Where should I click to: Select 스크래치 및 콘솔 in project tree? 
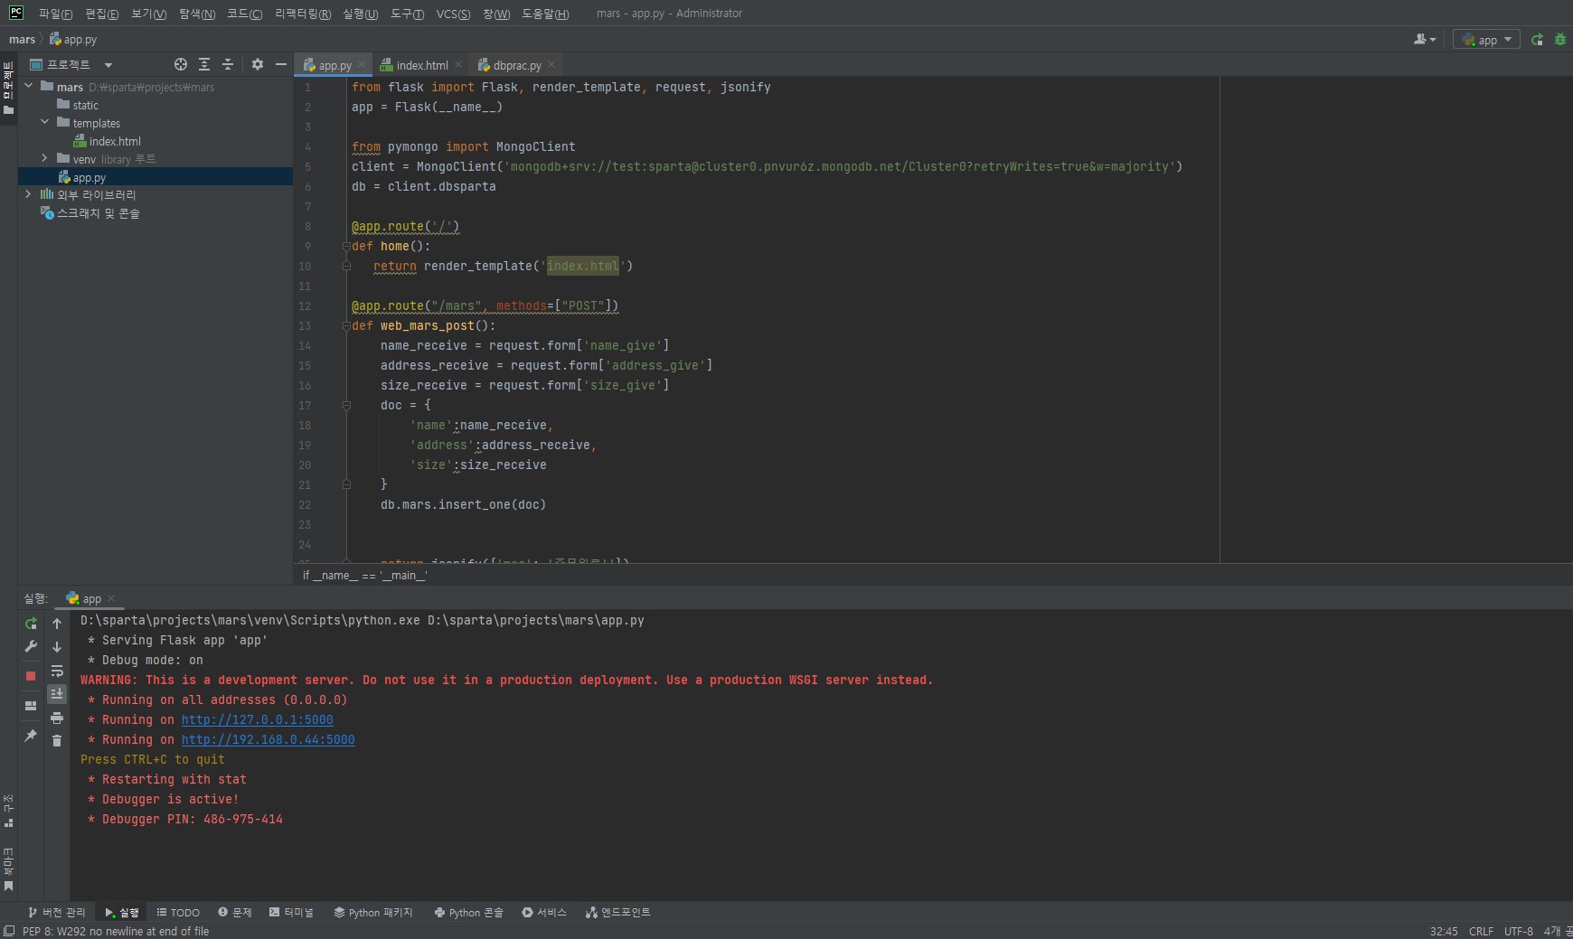click(98, 213)
